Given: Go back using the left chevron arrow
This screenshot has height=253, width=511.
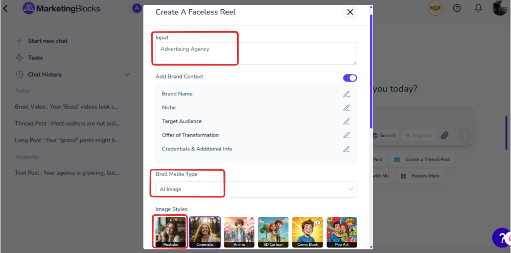Looking at the screenshot, I should pos(6,9).
